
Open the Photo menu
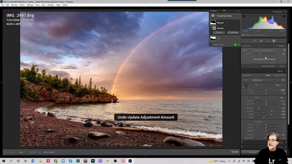(x=22, y=5)
